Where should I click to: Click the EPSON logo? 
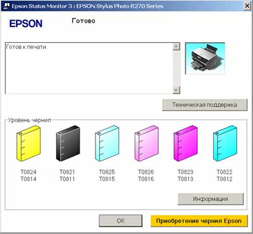coord(26,23)
